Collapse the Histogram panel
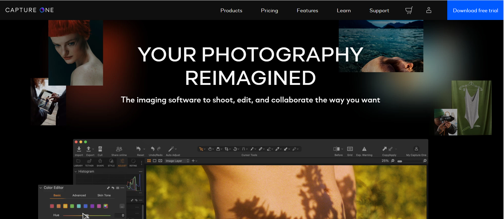 pyautogui.click(x=76, y=172)
